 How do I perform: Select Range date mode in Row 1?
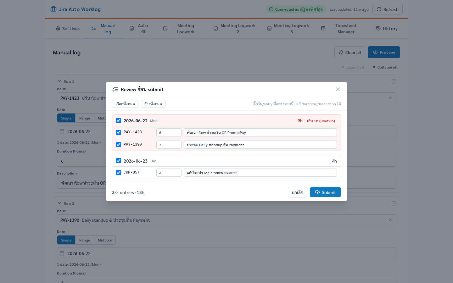tap(85, 118)
